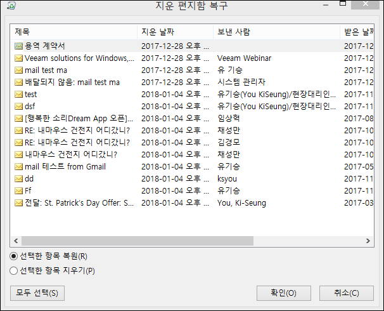Viewport: 384px width, 311px height.
Task: Select 선택한 항목 지우기(P) radio button
Action: point(13,271)
